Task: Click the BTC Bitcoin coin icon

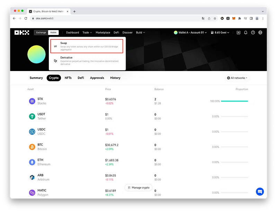Action: [x=32, y=147]
